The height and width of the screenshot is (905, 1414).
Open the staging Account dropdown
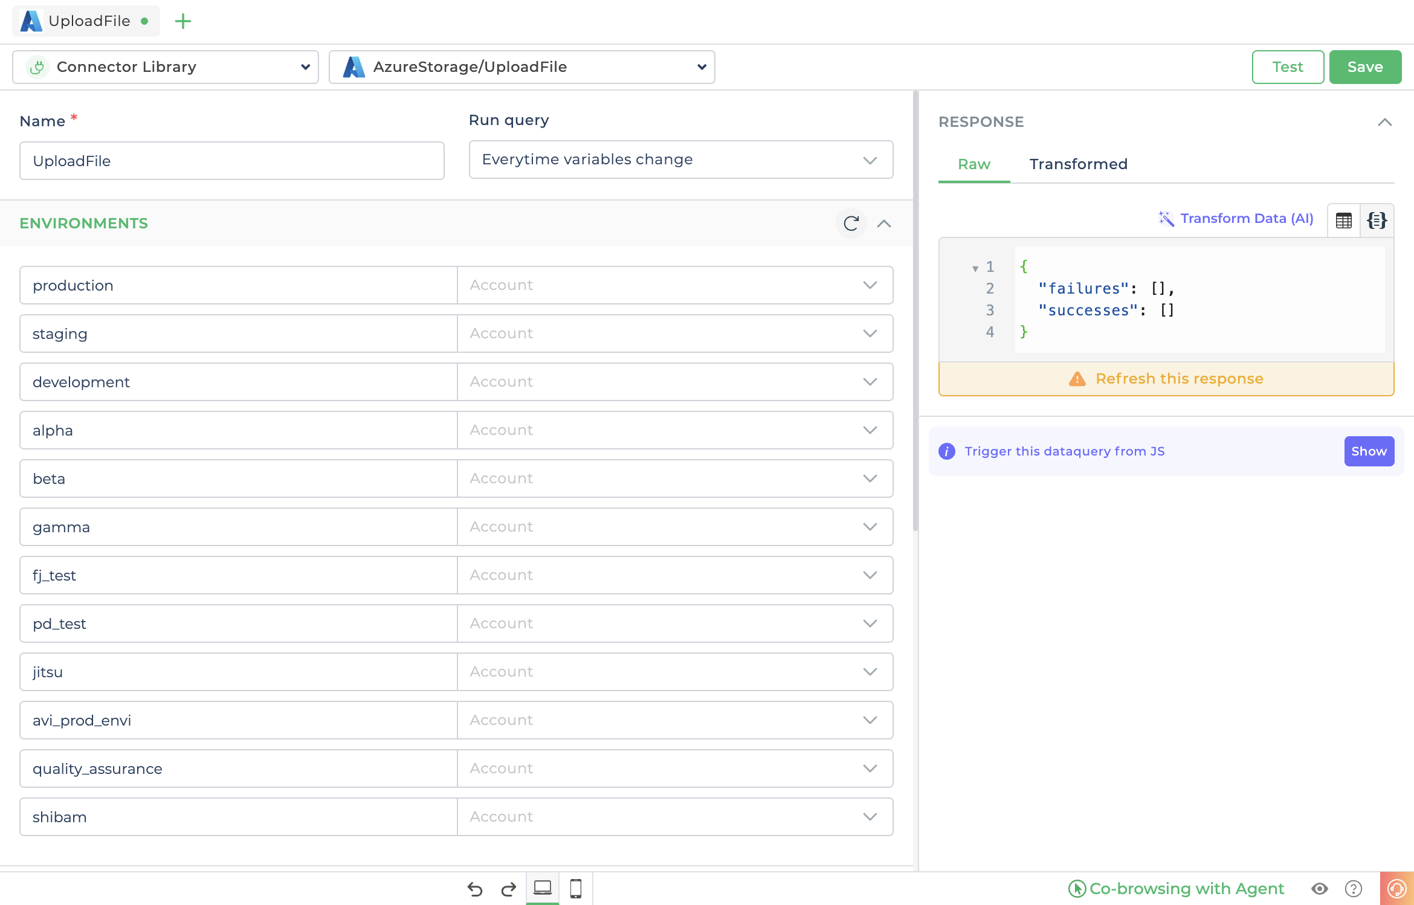[x=675, y=333]
